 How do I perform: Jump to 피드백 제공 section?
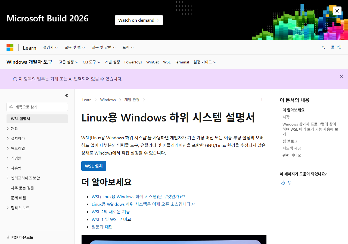click(x=292, y=148)
